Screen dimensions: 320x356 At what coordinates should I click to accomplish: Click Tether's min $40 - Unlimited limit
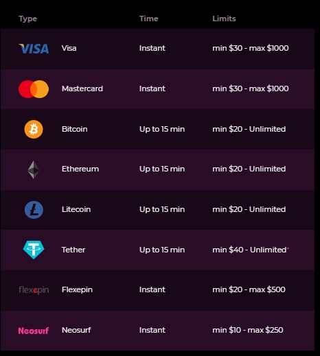249,250
